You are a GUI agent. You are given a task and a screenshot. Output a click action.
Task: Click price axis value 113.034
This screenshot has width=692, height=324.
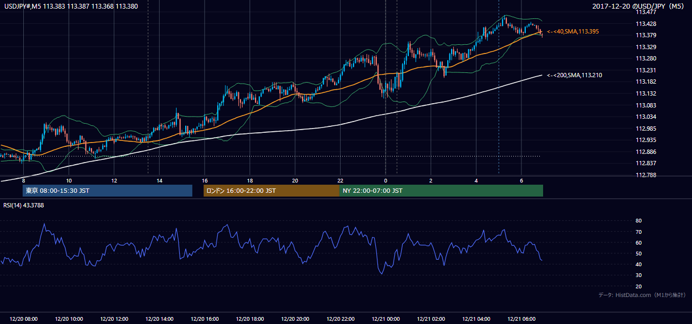646,117
